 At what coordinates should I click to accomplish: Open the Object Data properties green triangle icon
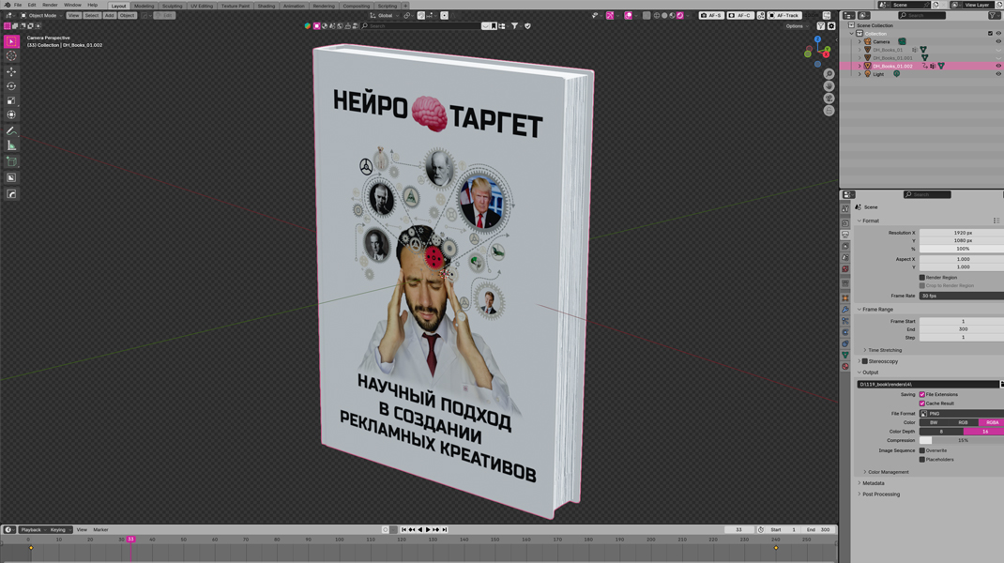(x=845, y=355)
